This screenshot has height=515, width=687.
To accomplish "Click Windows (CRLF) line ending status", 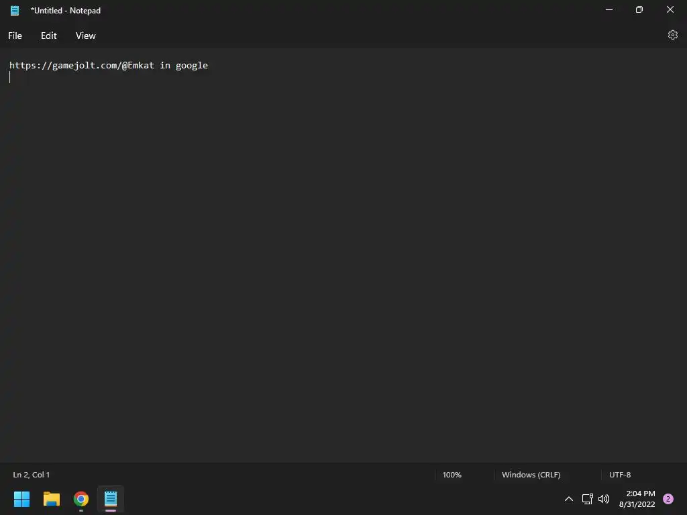I will (x=531, y=475).
